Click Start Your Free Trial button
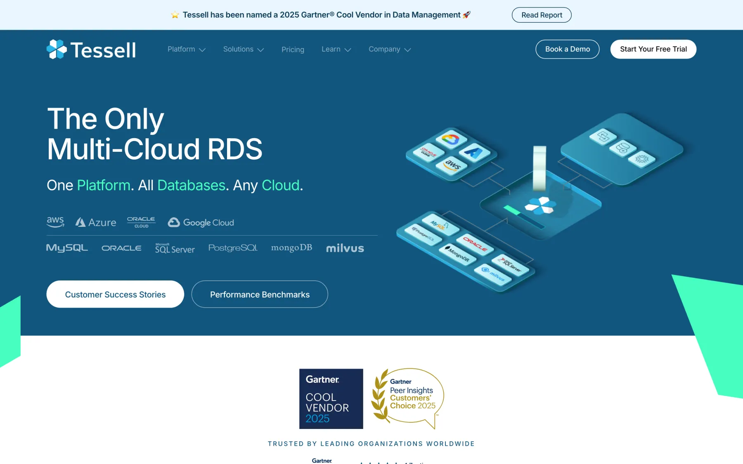Screen dimensions: 743x464 tap(653, 49)
